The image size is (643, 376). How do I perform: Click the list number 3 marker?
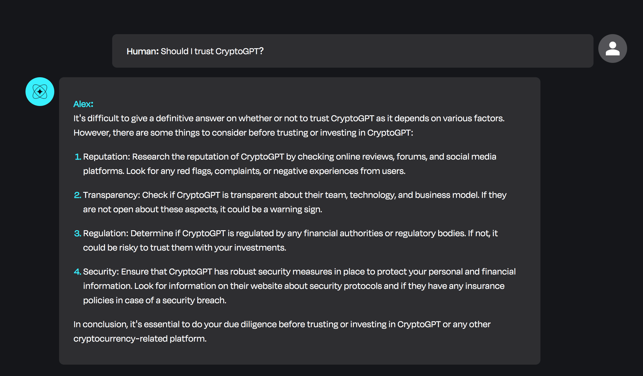pyautogui.click(x=78, y=233)
